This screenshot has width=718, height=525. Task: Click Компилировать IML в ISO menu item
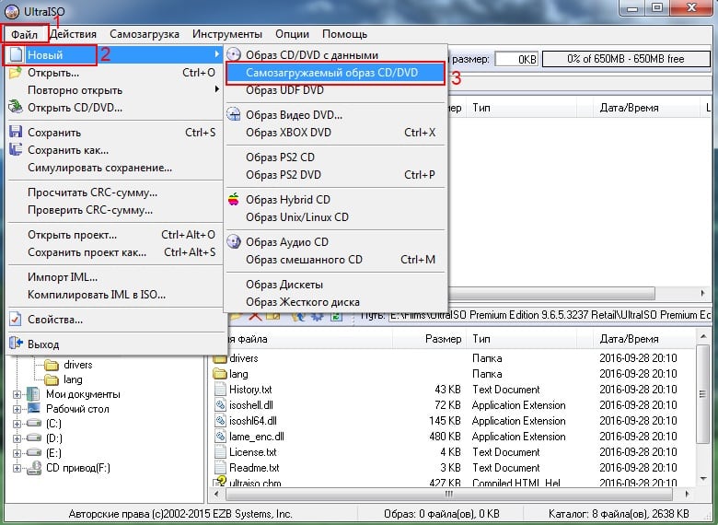click(x=97, y=295)
